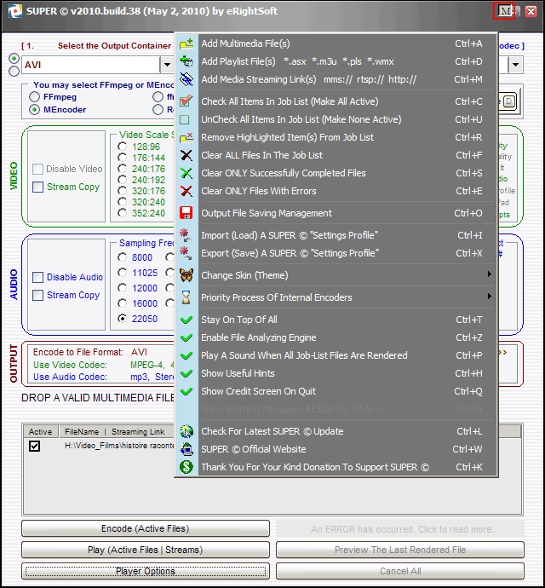
Task: Click the red floppy disk Output Saving icon
Action: coord(186,213)
